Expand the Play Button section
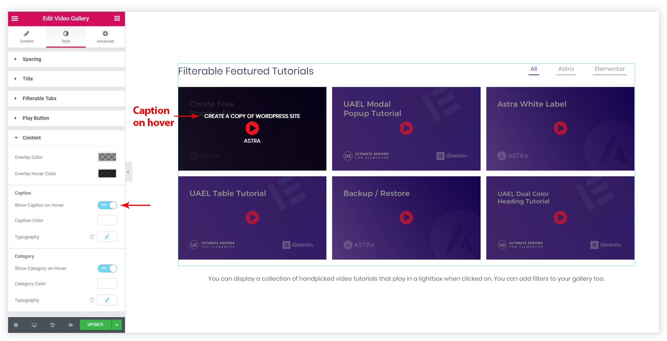 tap(66, 118)
